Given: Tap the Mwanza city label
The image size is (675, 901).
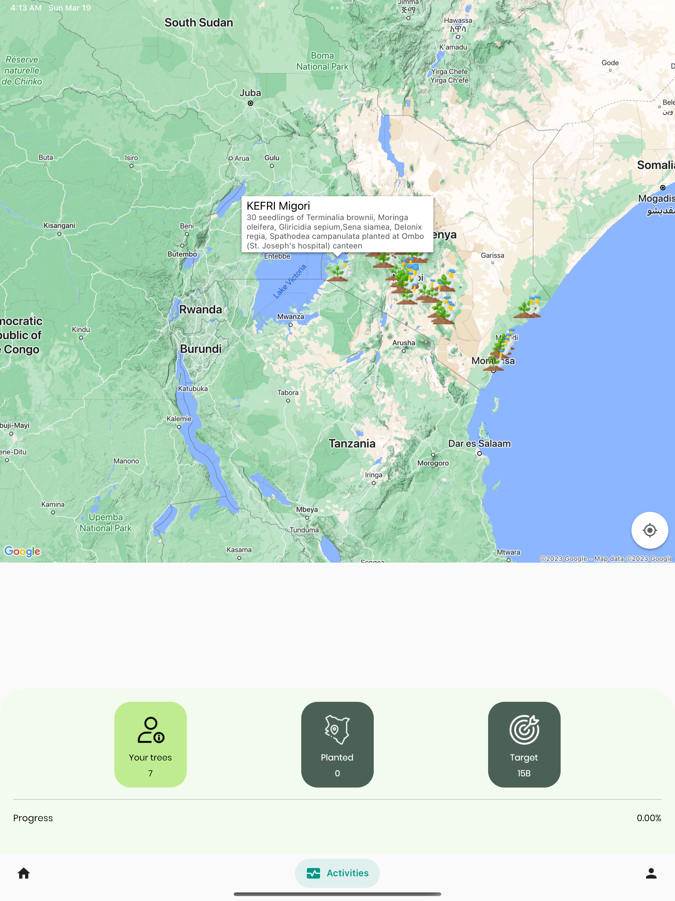Looking at the screenshot, I should pos(290,317).
